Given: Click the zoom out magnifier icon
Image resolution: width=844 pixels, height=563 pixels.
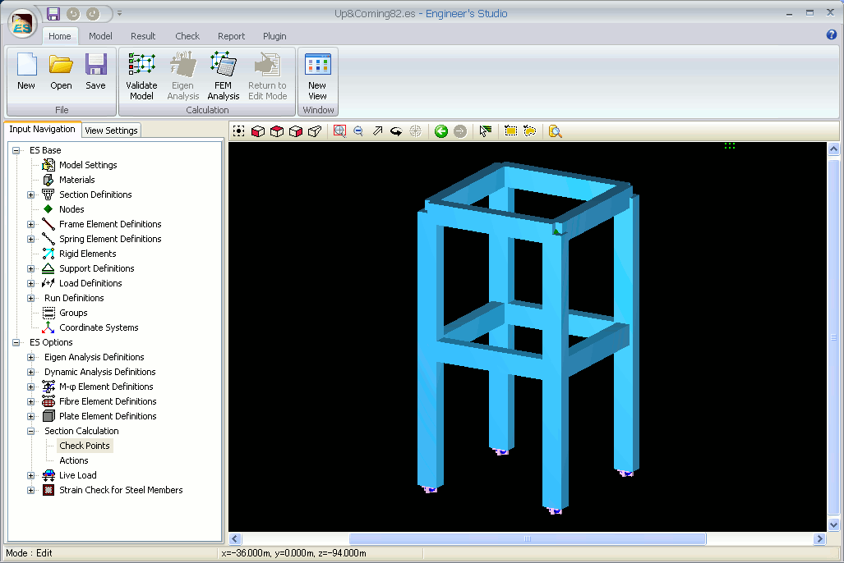Looking at the screenshot, I should click(358, 131).
